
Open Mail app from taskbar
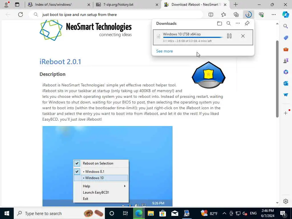pos(175,213)
